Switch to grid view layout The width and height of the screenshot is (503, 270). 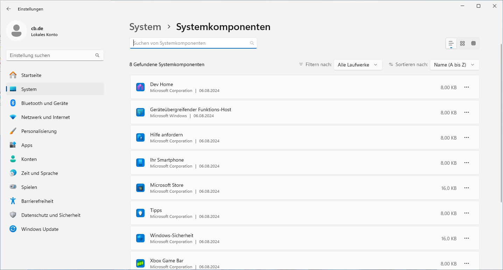(462, 43)
